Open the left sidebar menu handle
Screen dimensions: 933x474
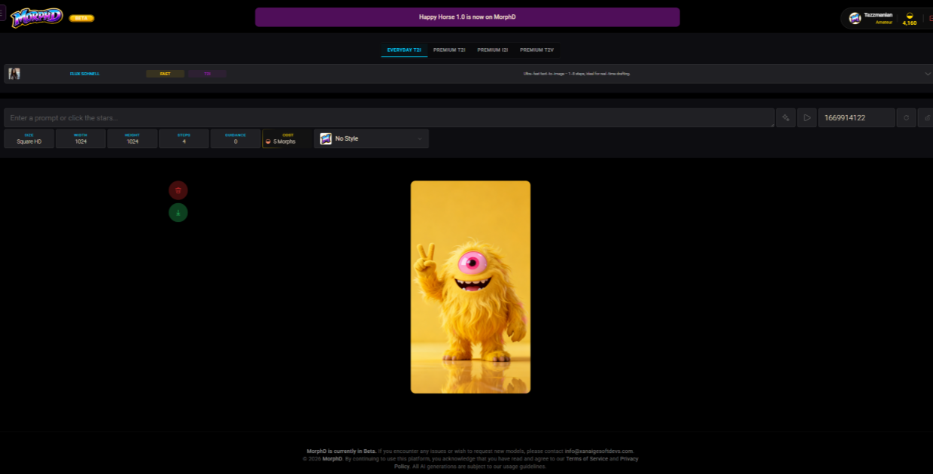pos(2,13)
